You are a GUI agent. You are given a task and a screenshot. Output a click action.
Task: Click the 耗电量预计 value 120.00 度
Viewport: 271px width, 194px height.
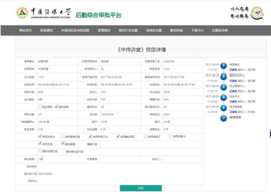coord(44,122)
